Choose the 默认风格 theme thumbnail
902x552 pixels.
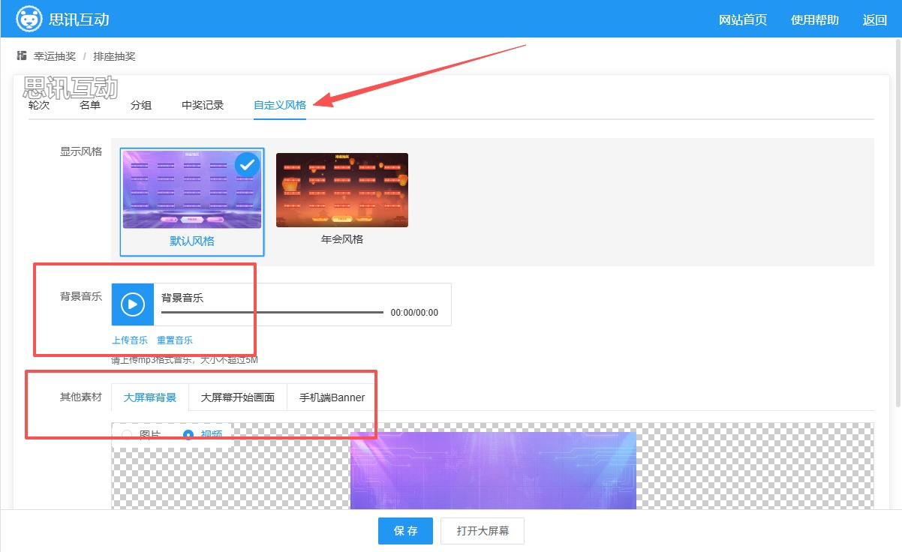coord(192,190)
